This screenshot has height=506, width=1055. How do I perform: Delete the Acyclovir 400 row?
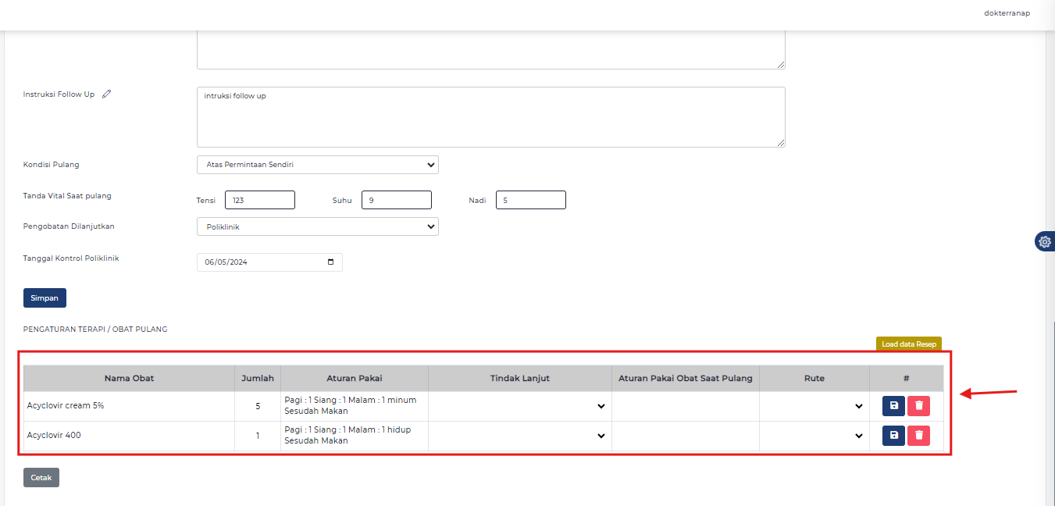918,436
